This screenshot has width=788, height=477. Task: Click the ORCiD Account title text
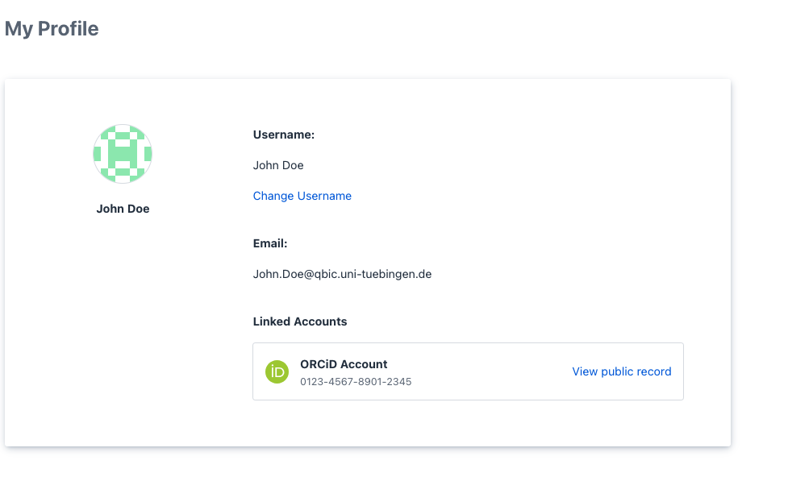pyautogui.click(x=344, y=364)
